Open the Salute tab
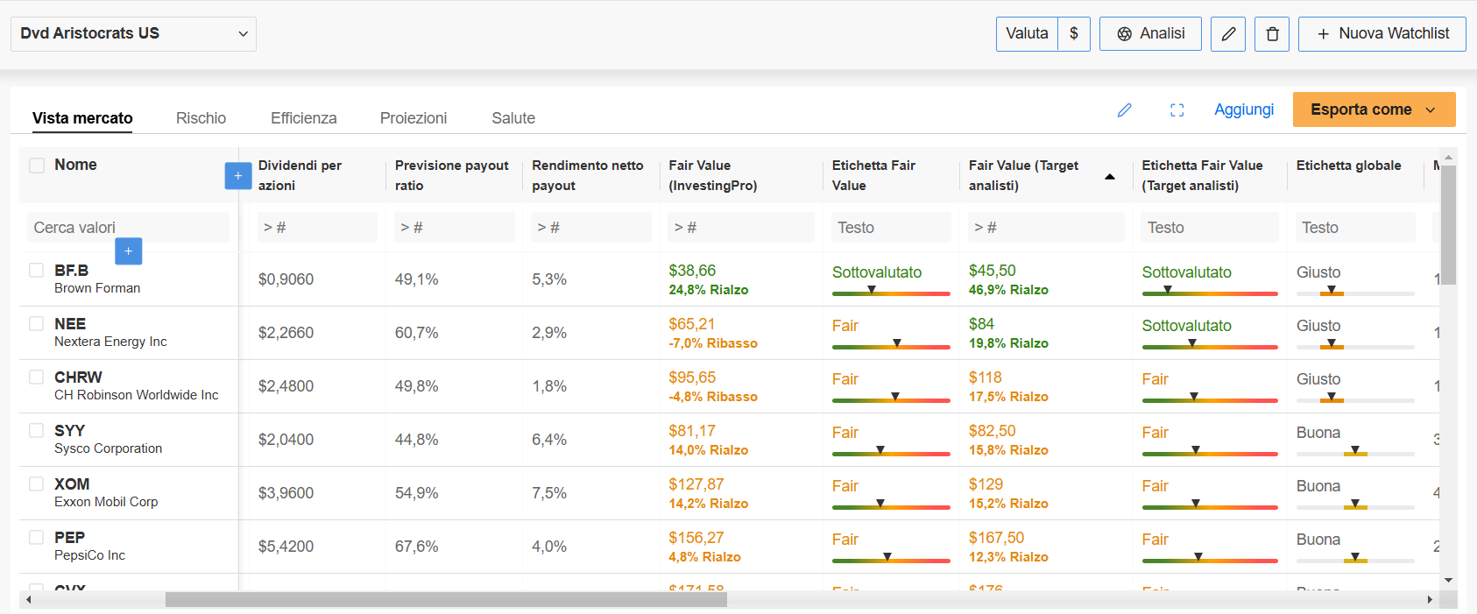Viewport: 1477px width, 614px height. tap(513, 118)
